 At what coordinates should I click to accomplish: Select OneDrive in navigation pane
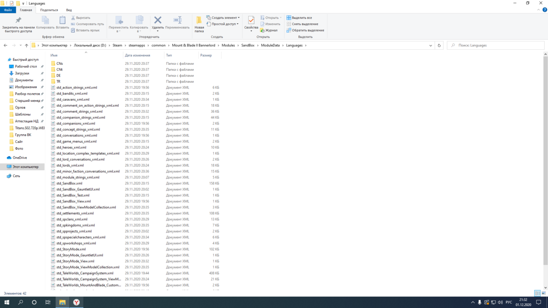(20, 157)
